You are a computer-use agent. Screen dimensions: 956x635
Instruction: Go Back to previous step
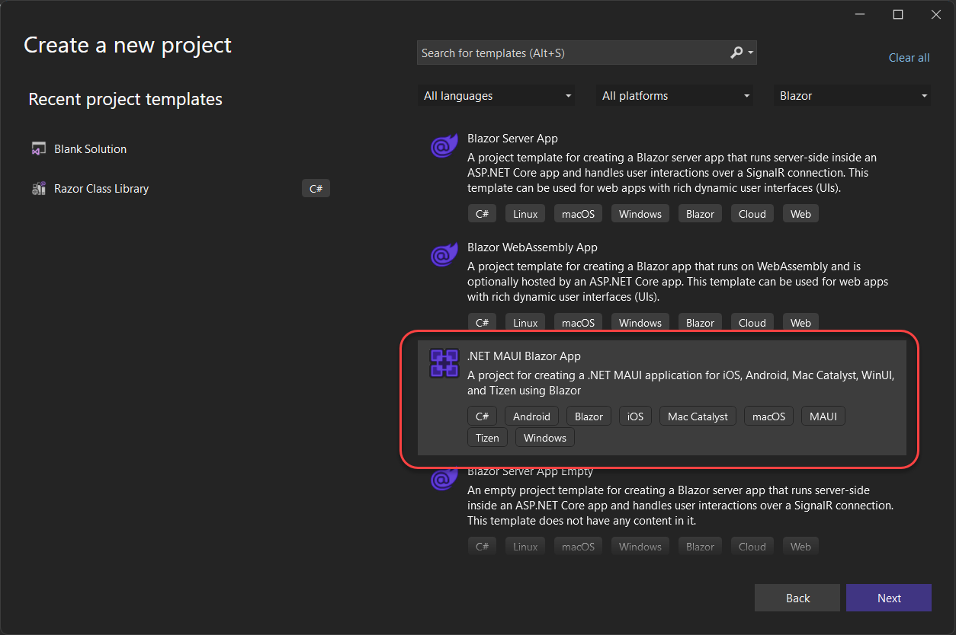click(x=797, y=598)
